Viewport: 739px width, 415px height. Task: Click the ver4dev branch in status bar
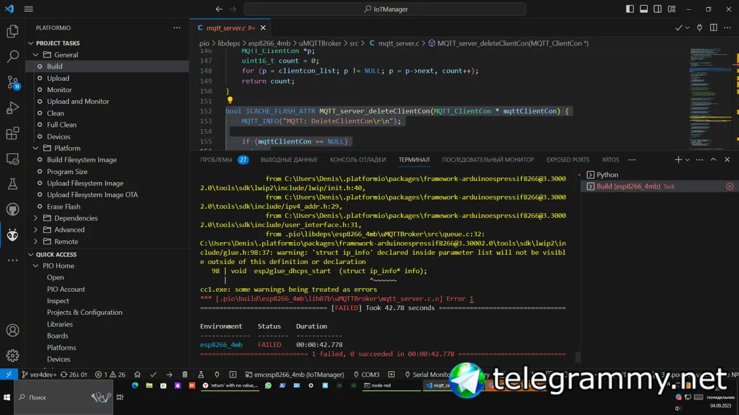[39, 375]
